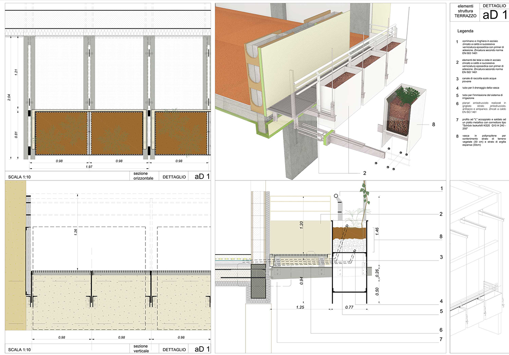The image size is (509, 355).
Task: Select callout number 7 right of cross-section
Action: [441, 340]
